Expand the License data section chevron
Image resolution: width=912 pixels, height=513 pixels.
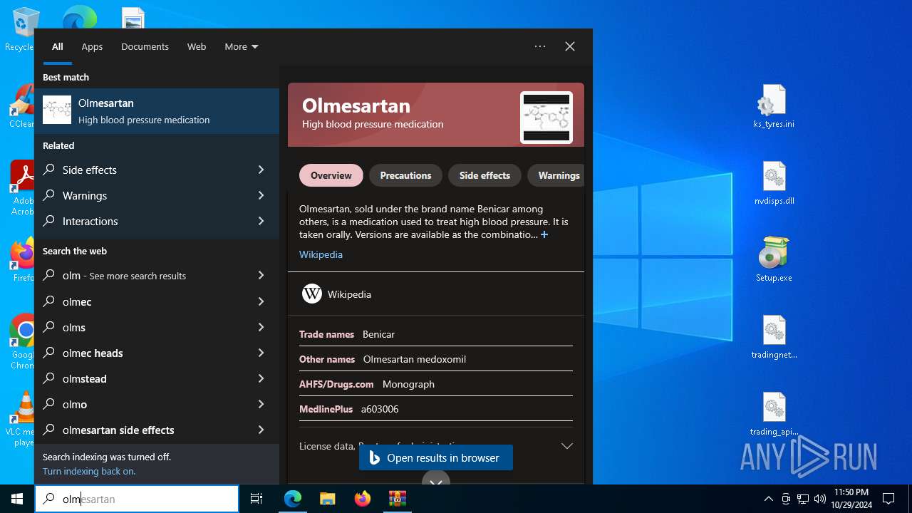(567, 446)
